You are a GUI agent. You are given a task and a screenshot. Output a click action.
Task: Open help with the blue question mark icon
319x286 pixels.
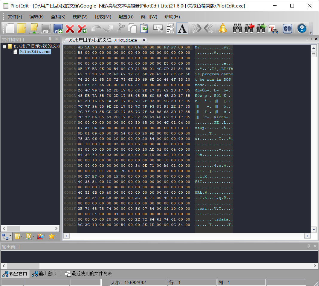[302, 28]
